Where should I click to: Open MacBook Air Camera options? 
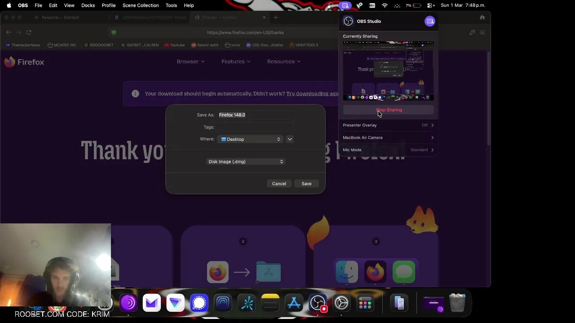click(x=389, y=138)
